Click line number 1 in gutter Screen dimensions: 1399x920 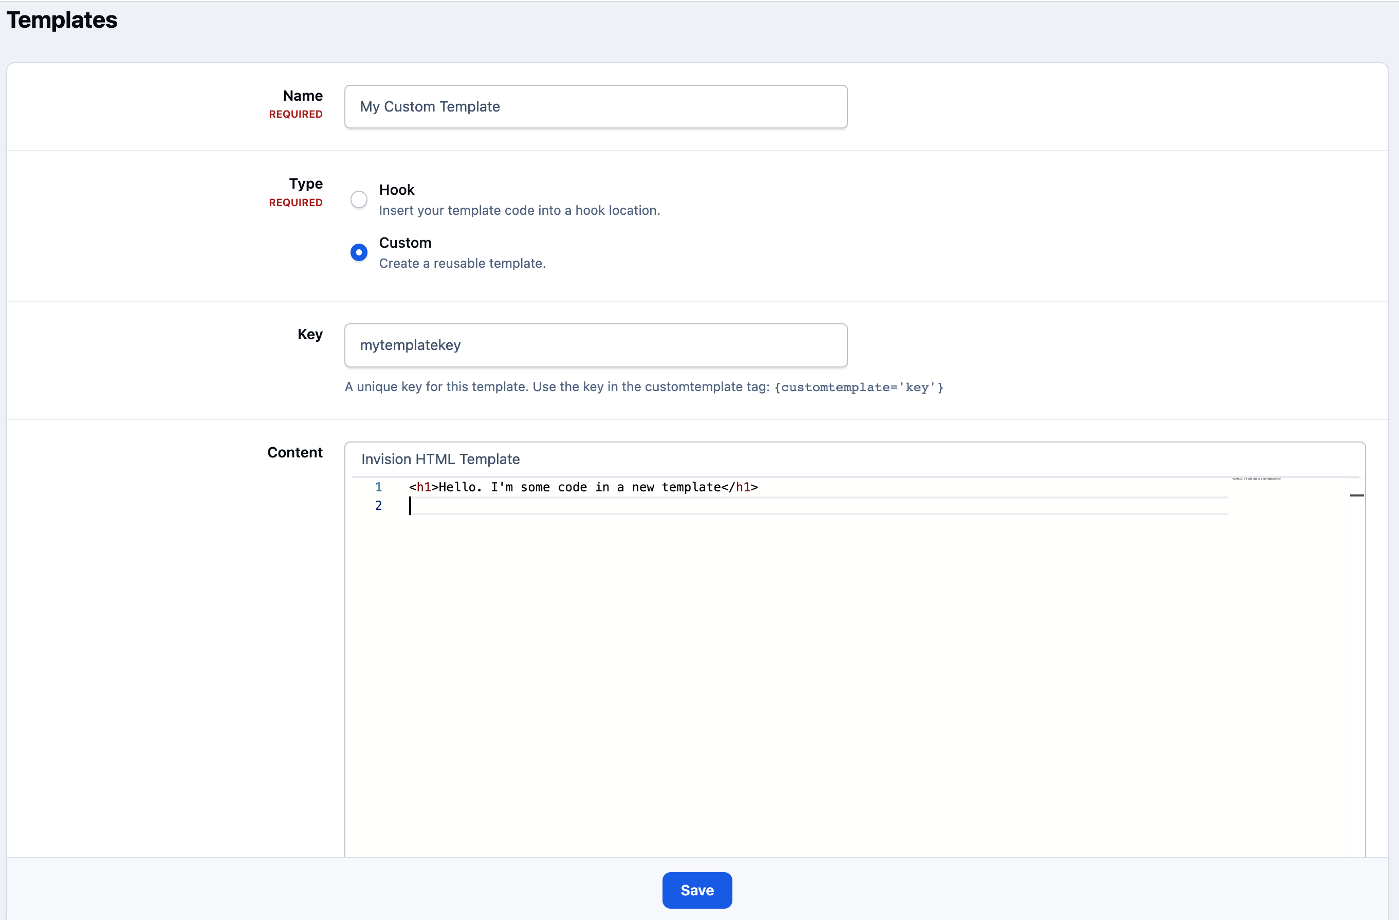(378, 487)
